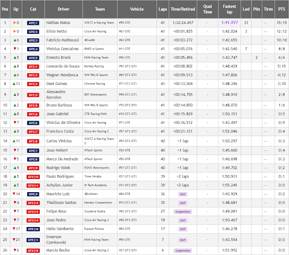Screen dimensions: 289x255
Task: Select the GT3|10 badge for Paulo Rodrigues
Action: 33,177
